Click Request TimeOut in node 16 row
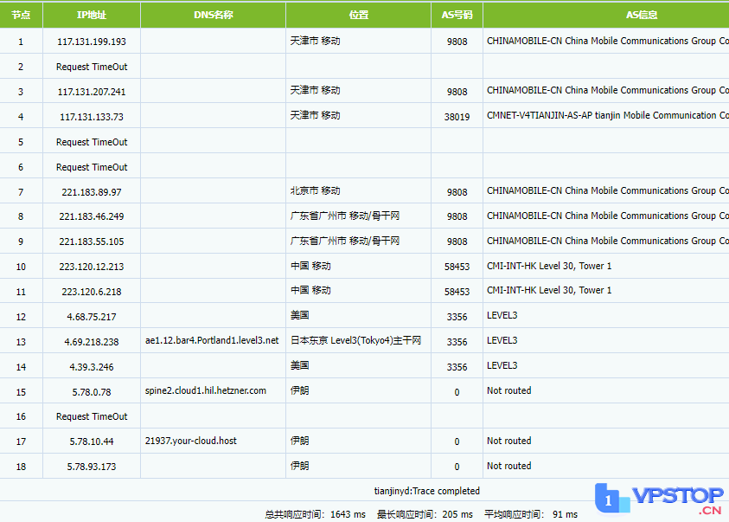Image resolution: width=729 pixels, height=522 pixels. click(92, 416)
